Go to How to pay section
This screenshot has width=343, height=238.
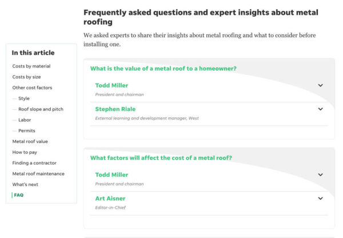tap(25, 152)
